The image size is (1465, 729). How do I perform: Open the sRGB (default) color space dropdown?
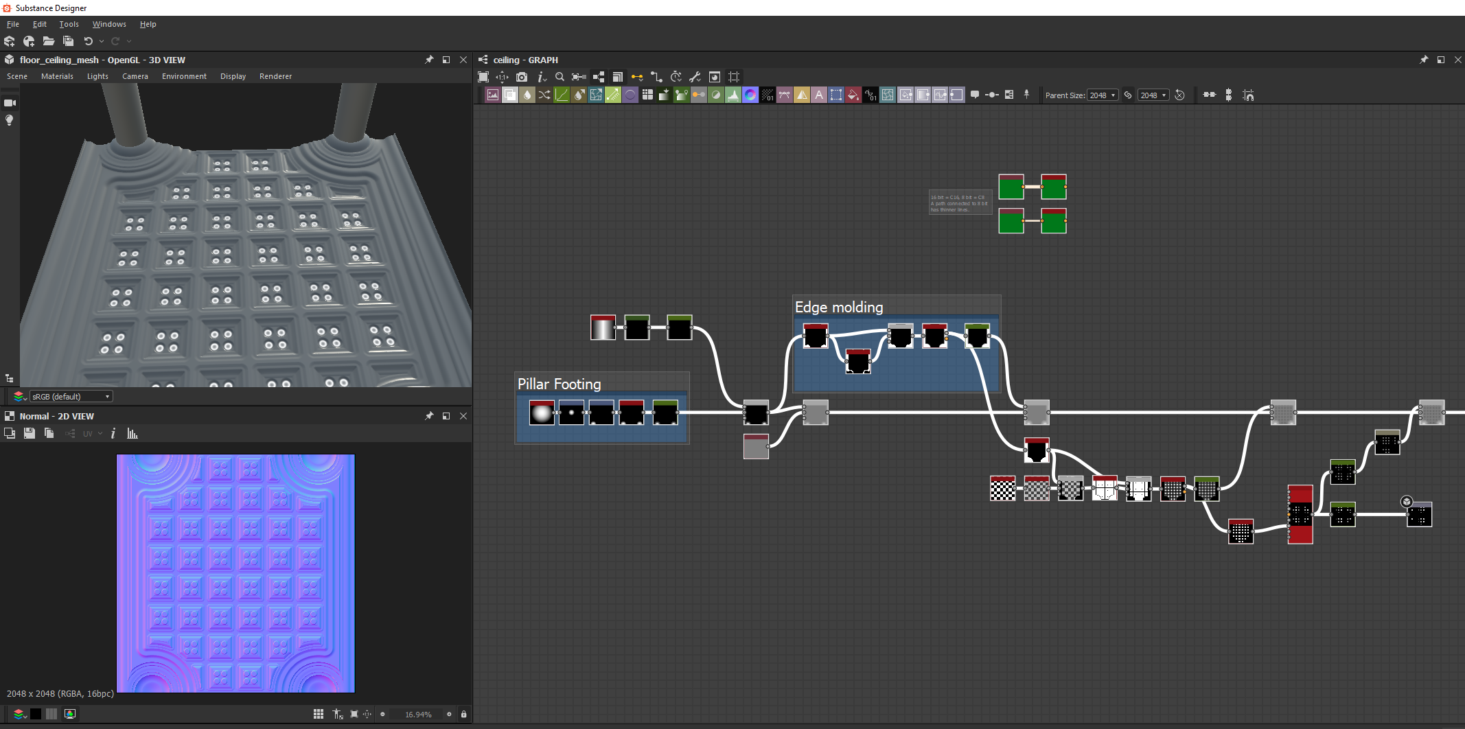click(71, 397)
